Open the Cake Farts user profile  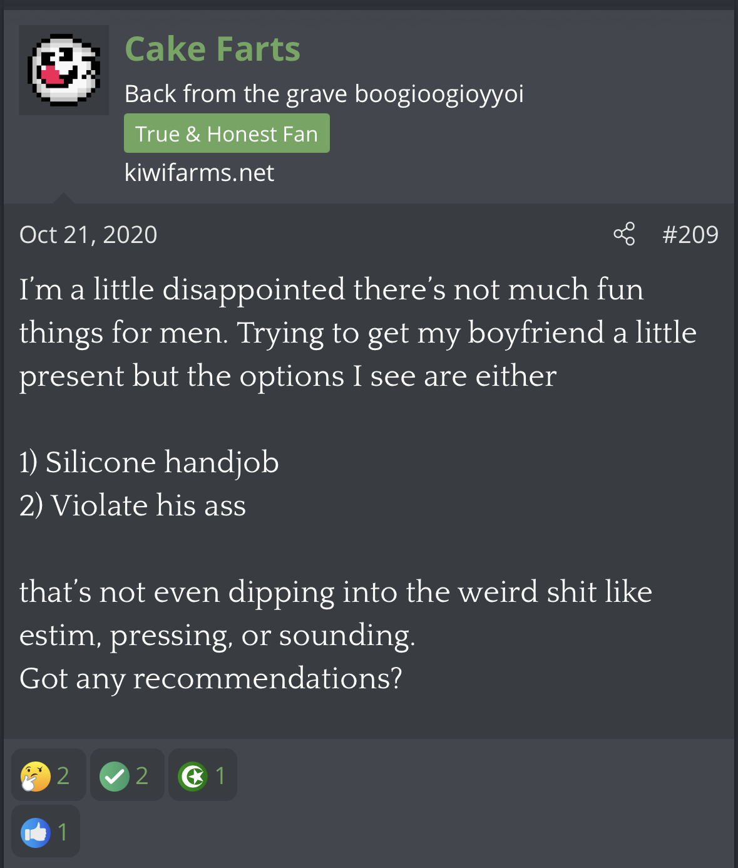point(213,49)
